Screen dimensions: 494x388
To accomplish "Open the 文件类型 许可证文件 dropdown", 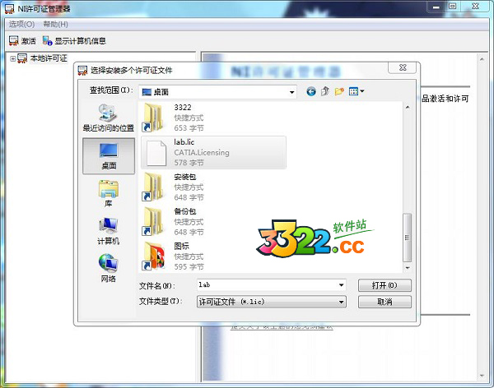I will 272,302.
